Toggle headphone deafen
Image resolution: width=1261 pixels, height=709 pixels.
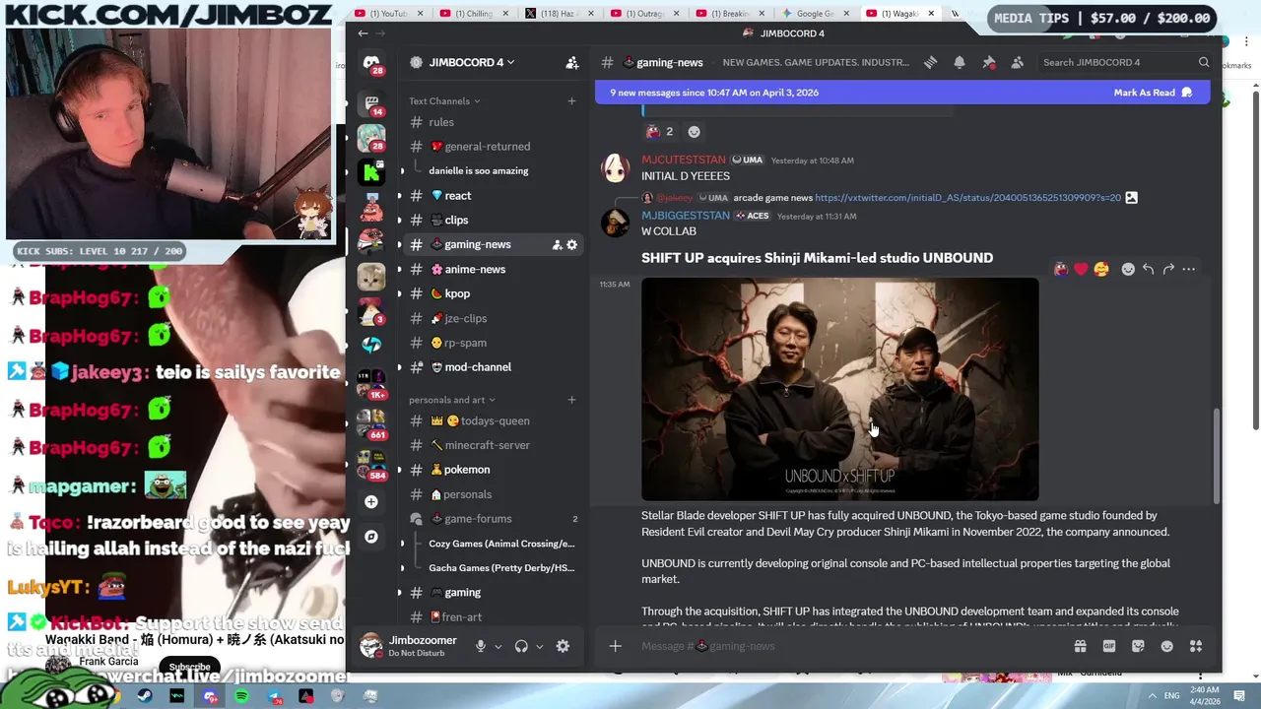521,646
